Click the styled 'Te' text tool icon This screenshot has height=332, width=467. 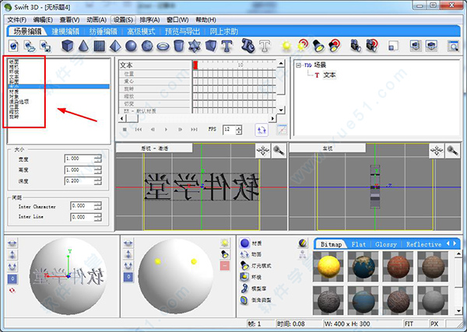(x=248, y=46)
